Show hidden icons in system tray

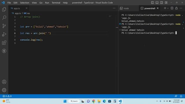157,101
